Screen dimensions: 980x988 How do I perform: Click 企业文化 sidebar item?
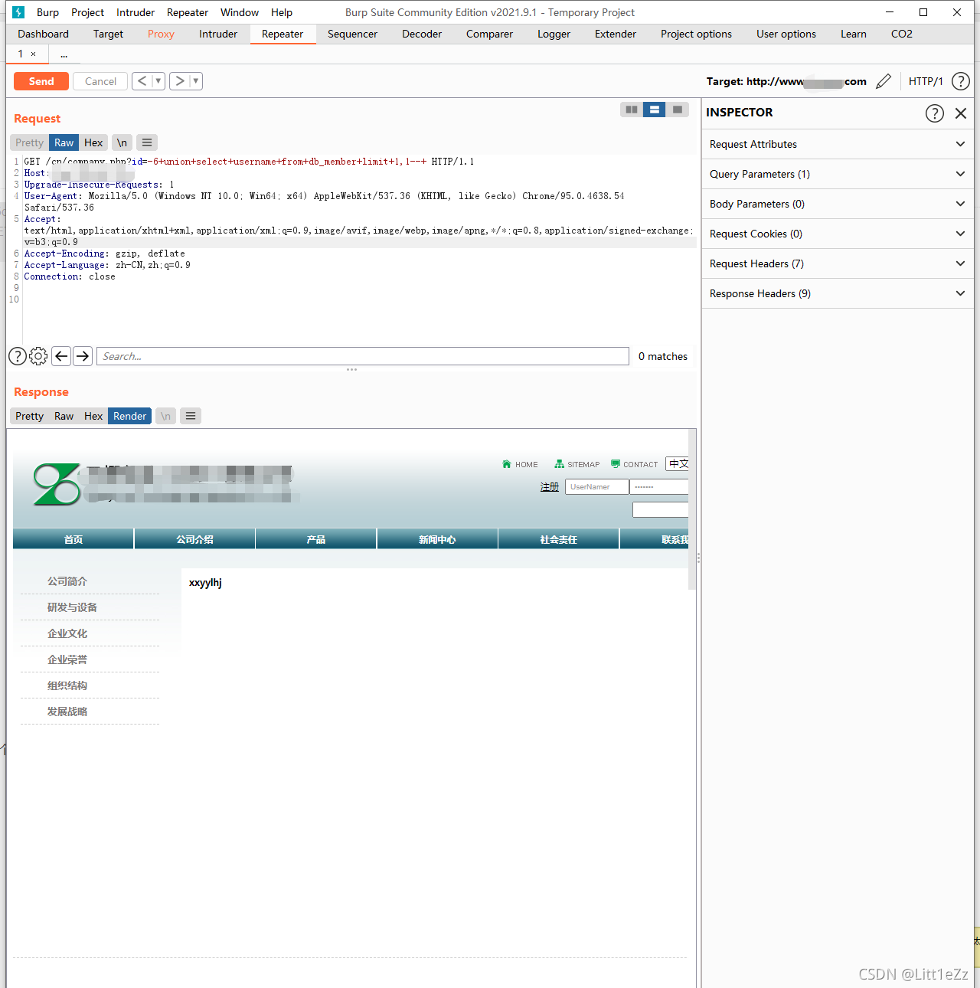(67, 633)
